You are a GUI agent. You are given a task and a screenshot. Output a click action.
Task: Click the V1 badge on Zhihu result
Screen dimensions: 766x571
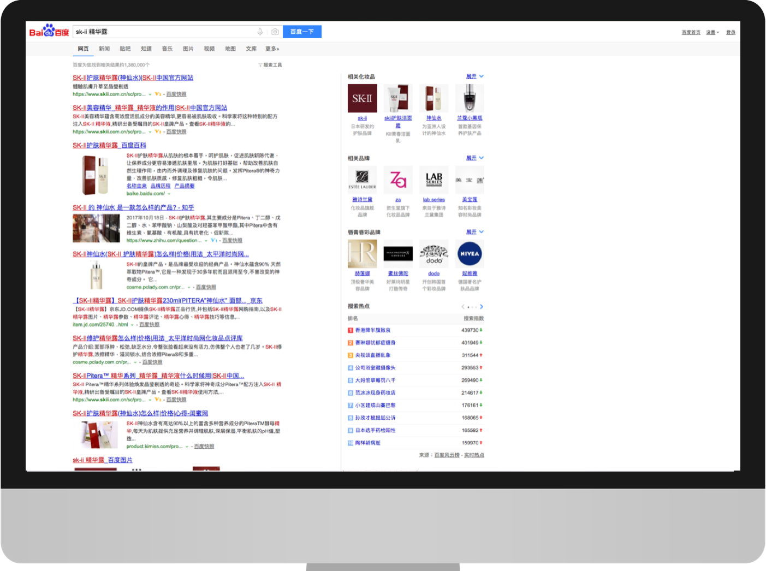click(214, 240)
